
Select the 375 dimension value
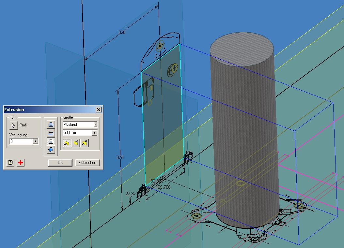click(x=120, y=157)
